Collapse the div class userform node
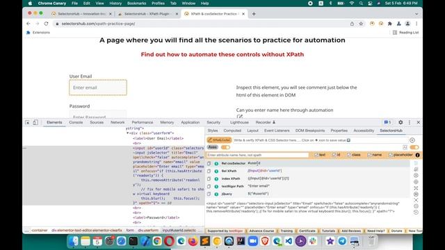 [128, 133]
